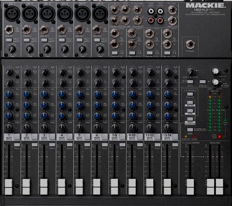This screenshot has height=206, width=232.
Task: Select ALT 3-4 as C-R source
Action: tap(190, 102)
